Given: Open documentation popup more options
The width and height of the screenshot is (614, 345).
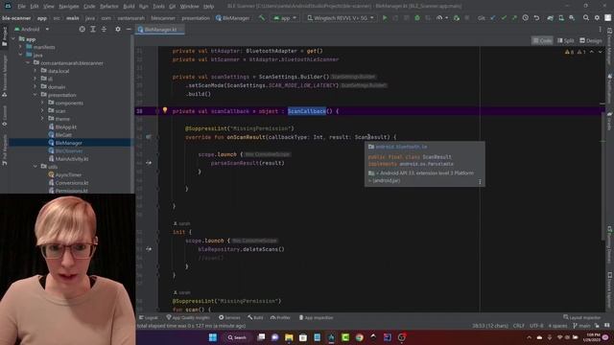Looking at the screenshot, I should pos(480,181).
